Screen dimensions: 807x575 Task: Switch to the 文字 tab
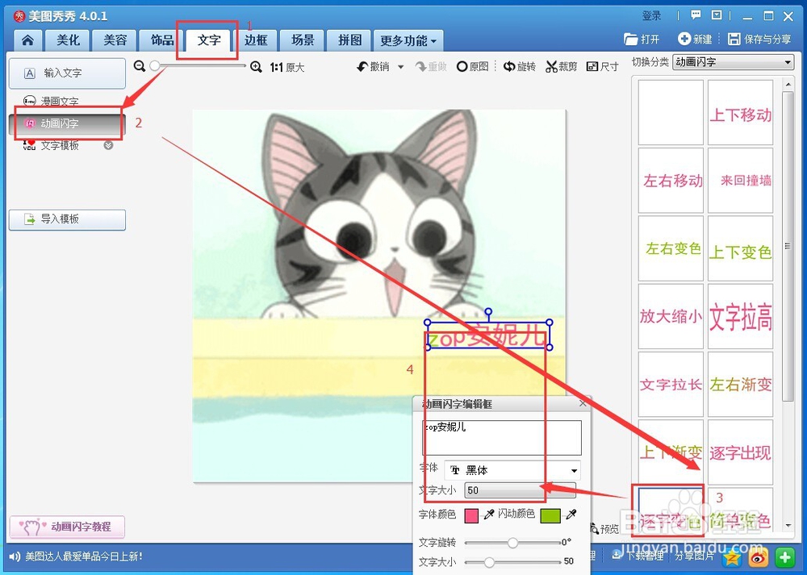pyautogui.click(x=209, y=40)
